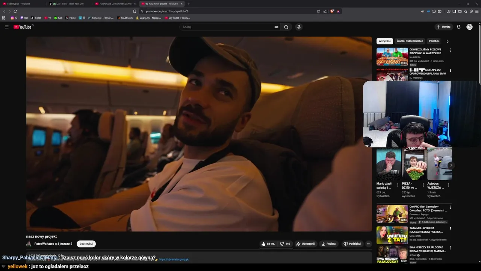Open the browser hamburger main menu
The image size is (481, 271).
click(x=477, y=11)
